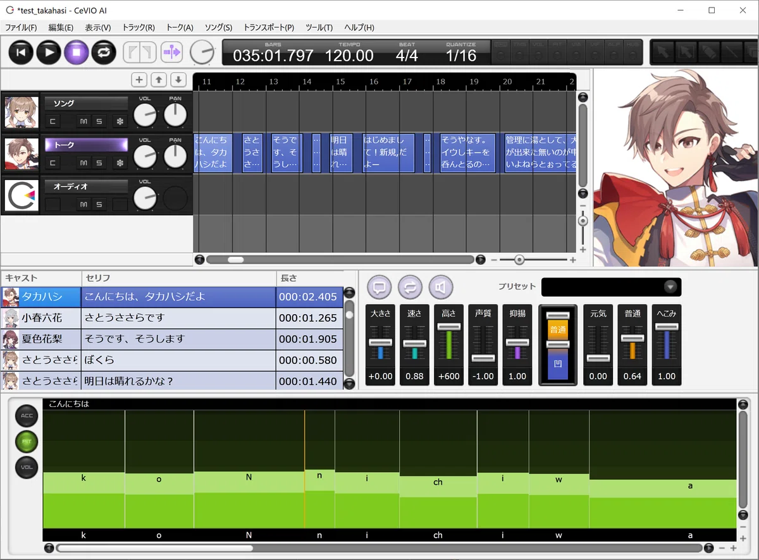Image resolution: width=759 pixels, height=560 pixels.
Task: Click the C button on ソング track
Action: pos(52,121)
